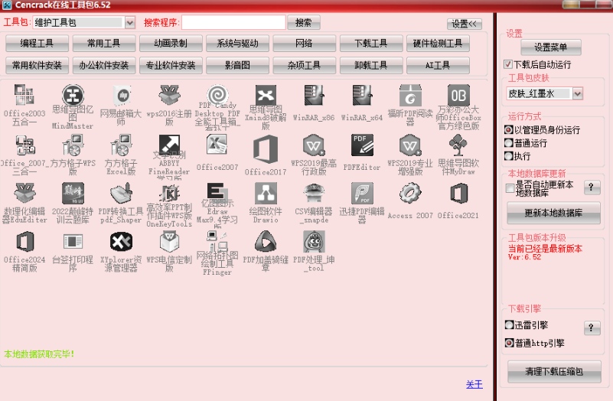Open the pdf_Shaper PDF转换工具 icon

click(121, 194)
